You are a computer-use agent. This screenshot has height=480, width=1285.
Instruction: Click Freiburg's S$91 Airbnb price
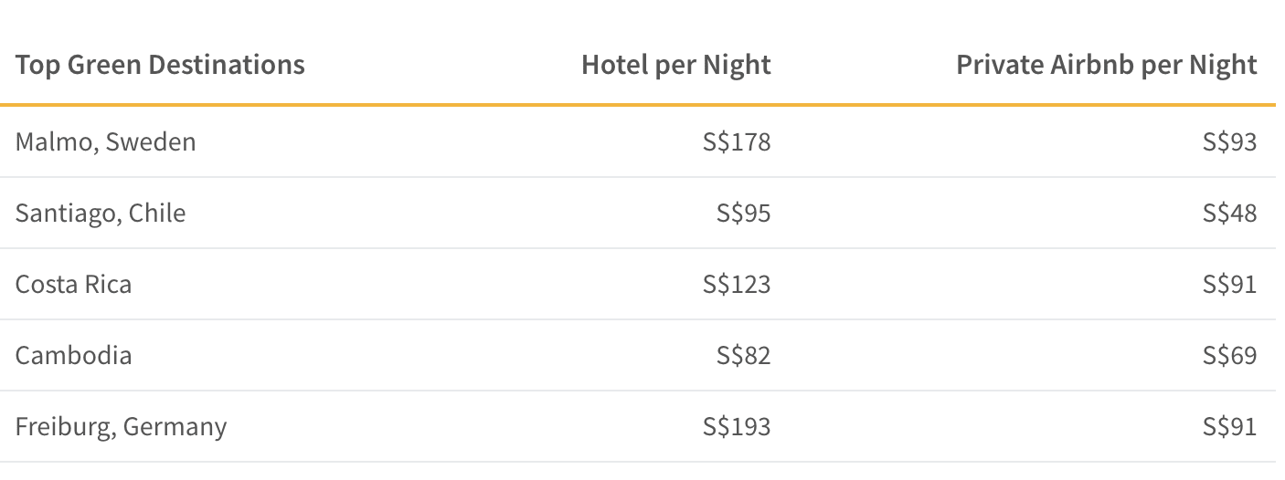1229,426
